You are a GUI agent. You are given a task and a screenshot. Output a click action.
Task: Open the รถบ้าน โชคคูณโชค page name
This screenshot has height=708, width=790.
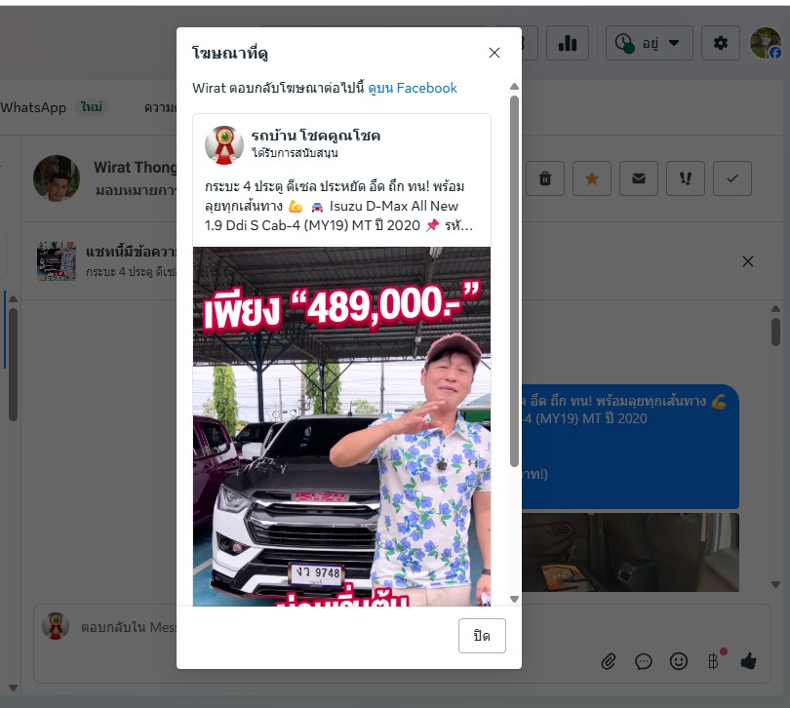[x=315, y=135]
